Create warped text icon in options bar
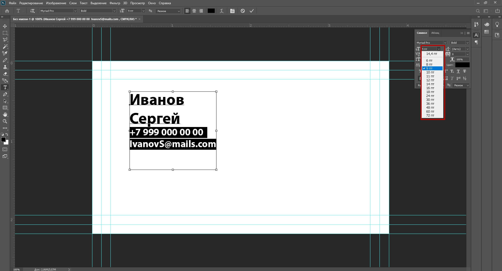The width and height of the screenshot is (502, 271). tap(222, 11)
